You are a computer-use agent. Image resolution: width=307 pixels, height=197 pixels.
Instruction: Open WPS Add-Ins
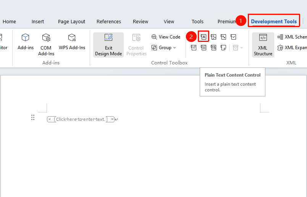72,42
